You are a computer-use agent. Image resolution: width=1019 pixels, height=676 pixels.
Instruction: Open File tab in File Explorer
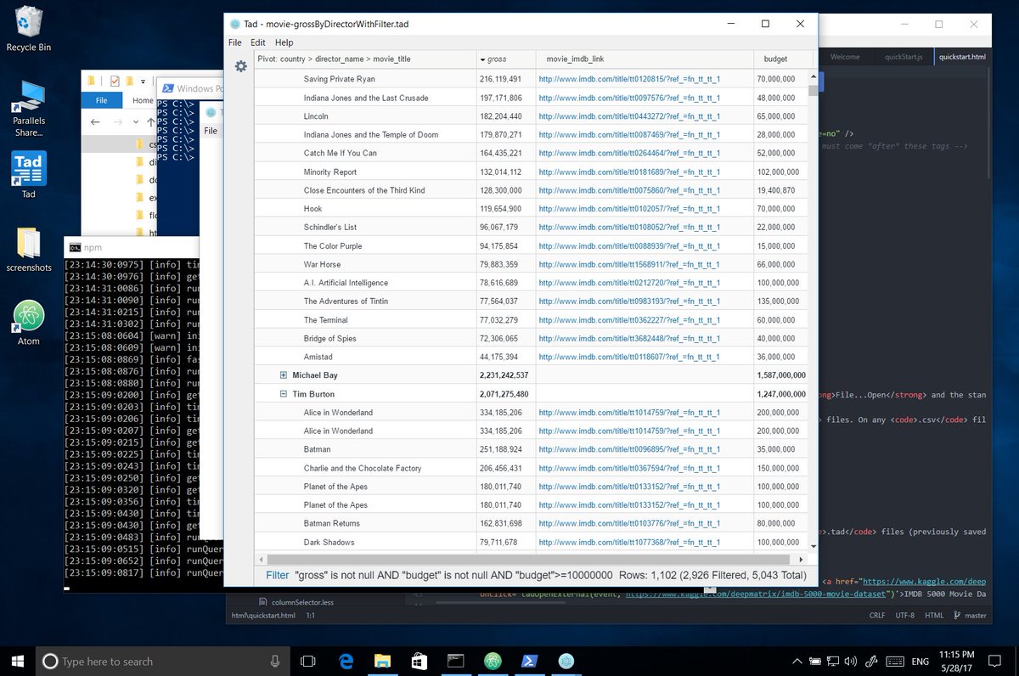point(101,100)
